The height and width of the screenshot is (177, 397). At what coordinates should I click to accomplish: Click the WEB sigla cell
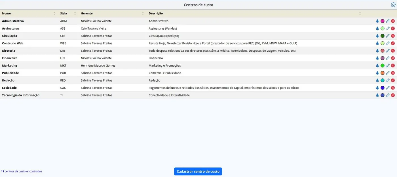(63, 43)
